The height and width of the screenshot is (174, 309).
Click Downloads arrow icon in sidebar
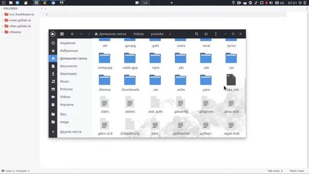click(53, 74)
